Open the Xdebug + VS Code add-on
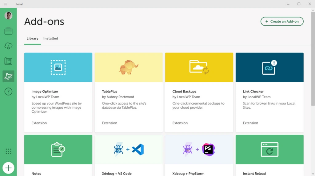315x176 pixels. 129,150
